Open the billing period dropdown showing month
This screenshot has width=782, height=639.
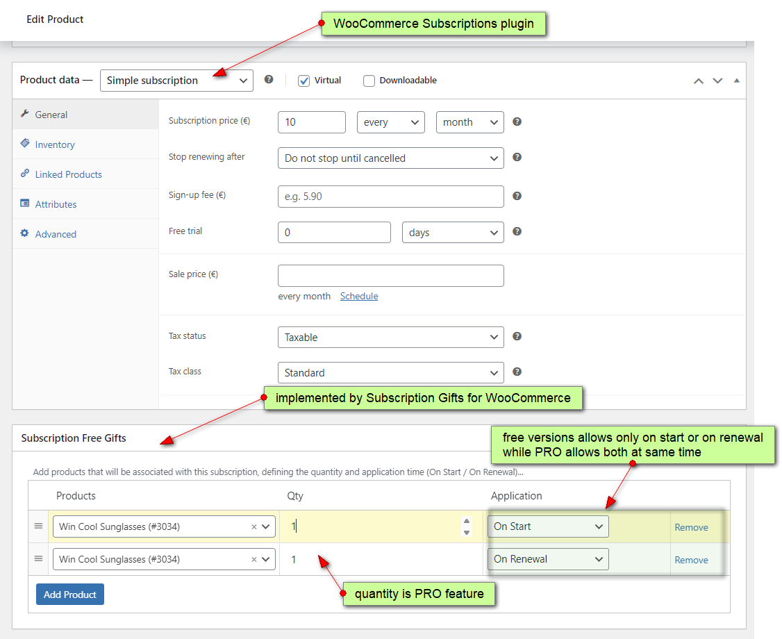pos(469,122)
